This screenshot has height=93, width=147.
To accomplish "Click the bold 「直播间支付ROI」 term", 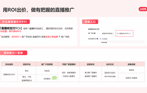I will 11,28.
